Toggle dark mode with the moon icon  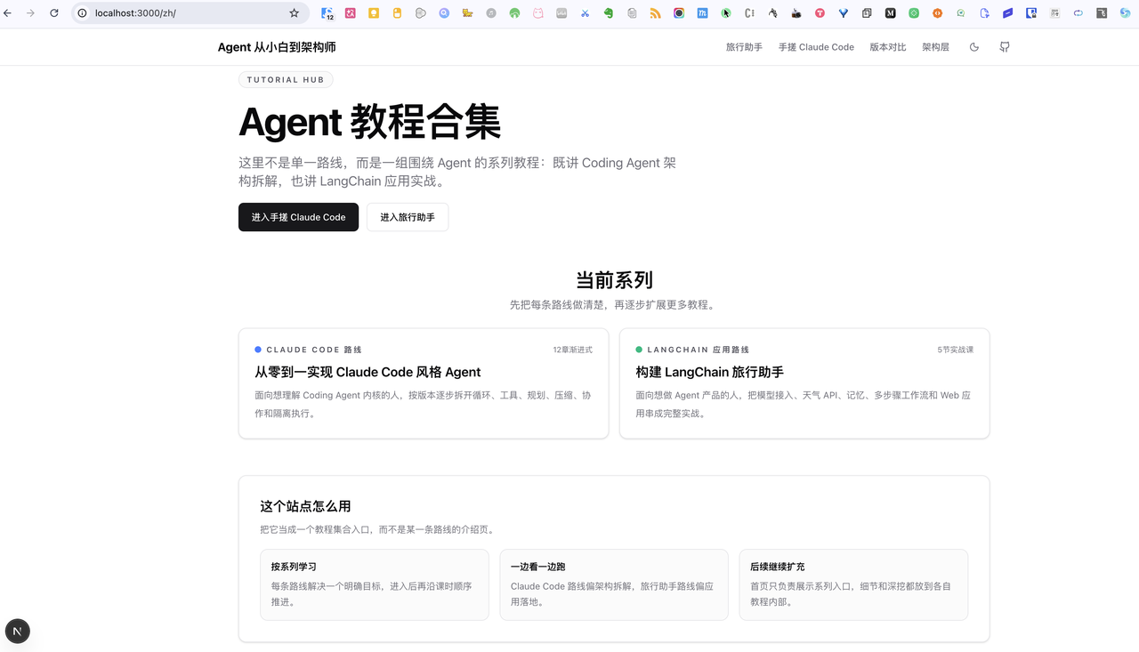[x=974, y=46]
